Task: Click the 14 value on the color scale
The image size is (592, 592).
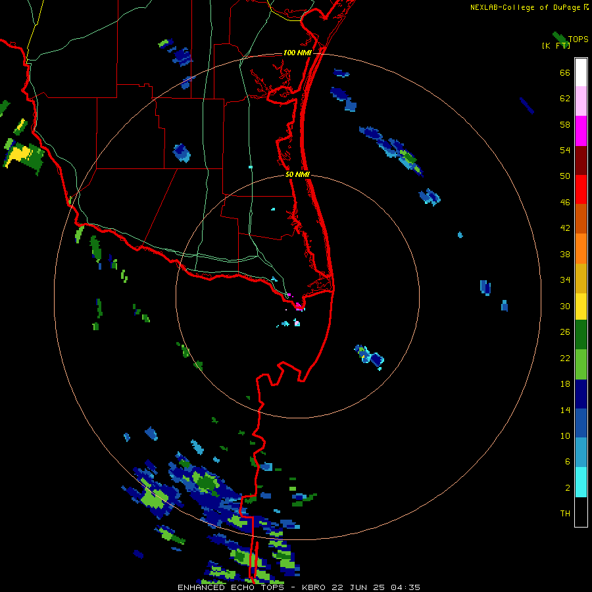Action: pos(565,410)
